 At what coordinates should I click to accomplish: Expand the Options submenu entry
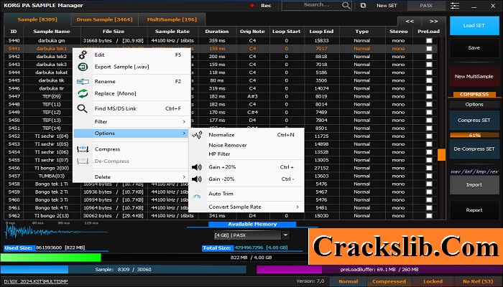point(131,133)
